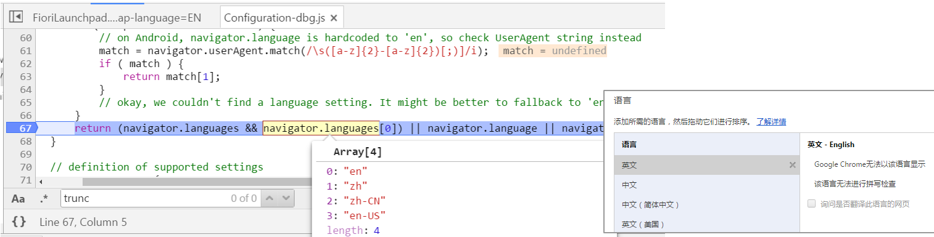Viewport: 934px width, 237px height.
Task: Toggle 询问是否翻译此语言的网页 checkbox
Action: pyautogui.click(x=811, y=204)
